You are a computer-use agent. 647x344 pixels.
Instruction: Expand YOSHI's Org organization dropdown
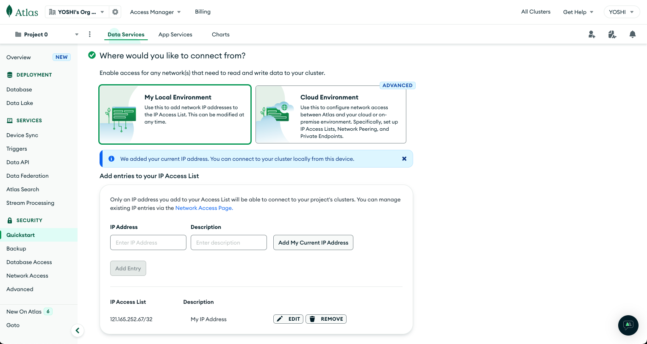(x=77, y=12)
